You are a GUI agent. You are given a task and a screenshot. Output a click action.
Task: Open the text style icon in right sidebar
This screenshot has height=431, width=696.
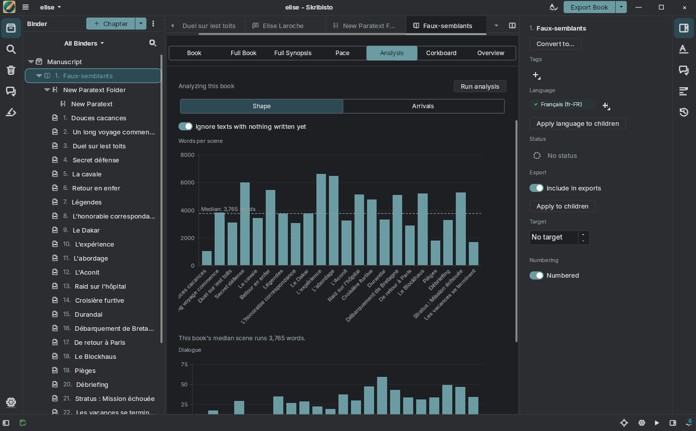point(683,49)
